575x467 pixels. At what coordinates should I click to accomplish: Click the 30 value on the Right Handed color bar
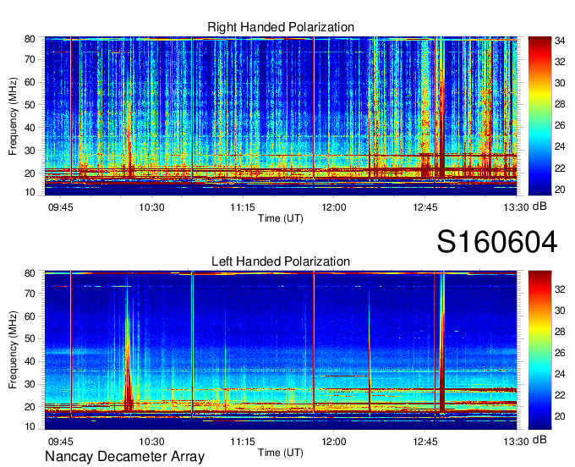pyautogui.click(x=560, y=83)
